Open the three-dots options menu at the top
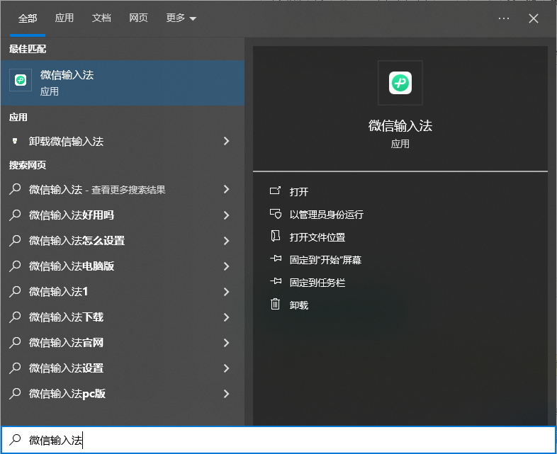Viewport: 557px width, 454px height. coord(504,18)
